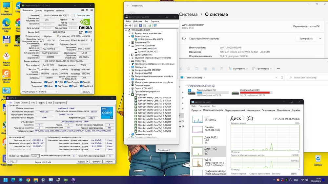Expand the Клавиатуры node in Device Manager
The height and width of the screenshot is (184, 328).
[x=129, y=61]
